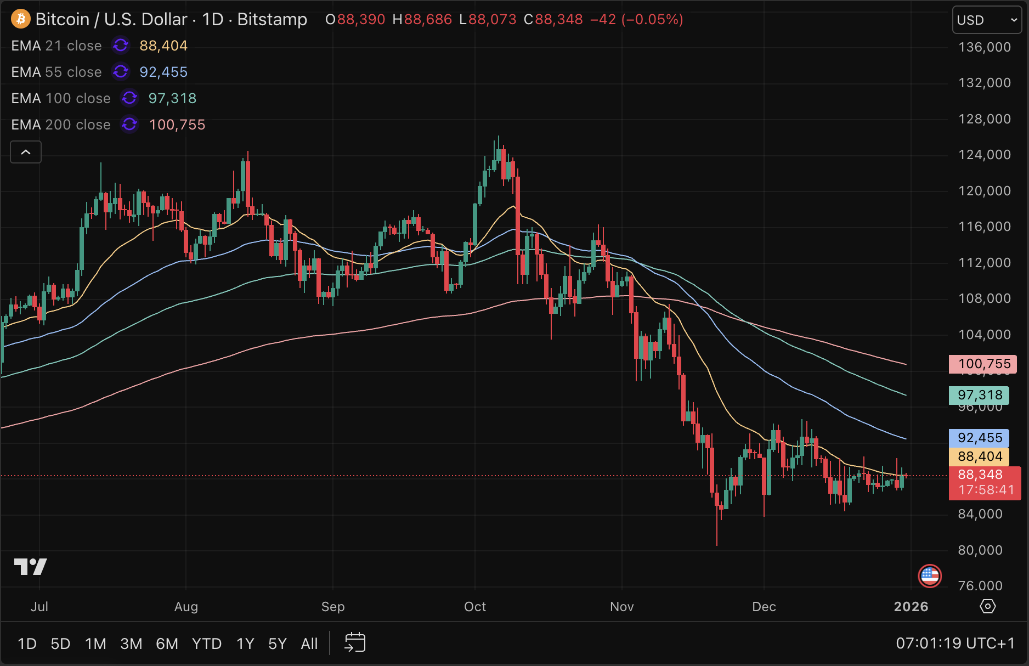
Task: Switch to the YTD range
Action: point(207,644)
